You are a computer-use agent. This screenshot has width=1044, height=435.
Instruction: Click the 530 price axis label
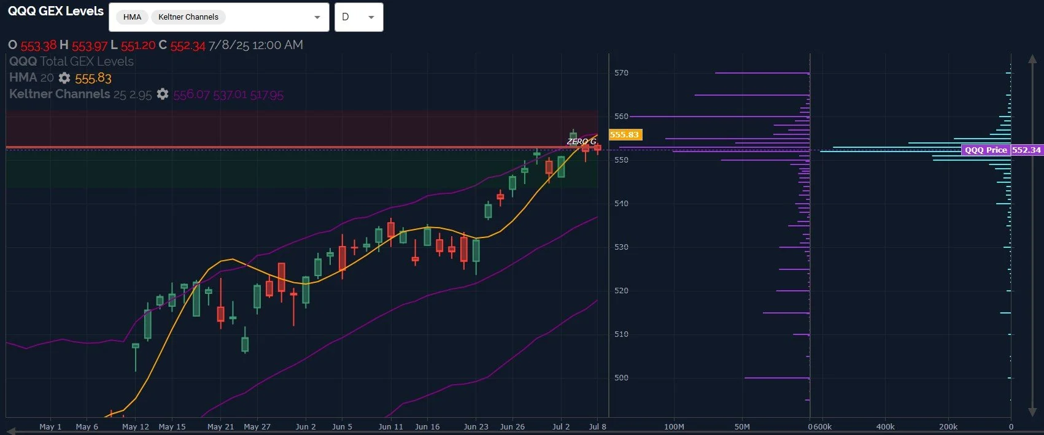[x=621, y=247]
